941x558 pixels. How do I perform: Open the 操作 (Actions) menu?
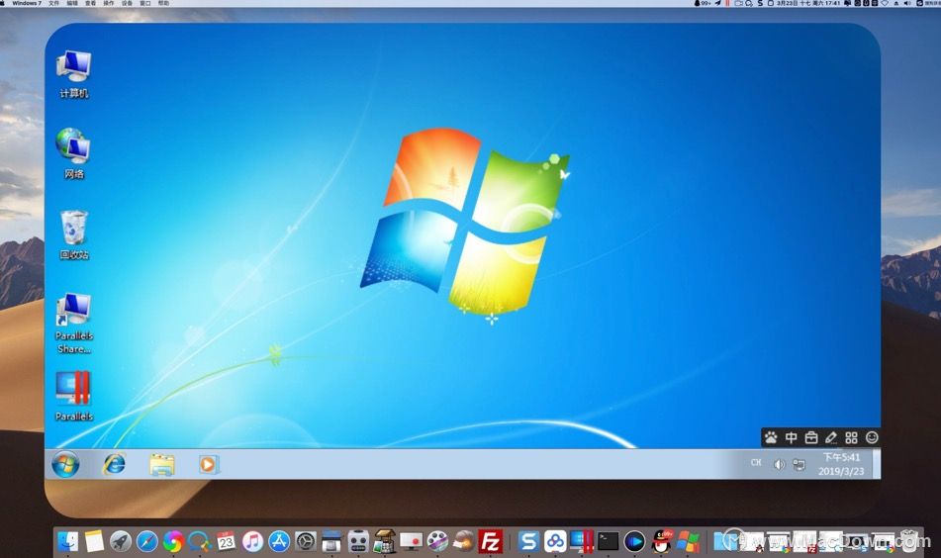[x=109, y=3]
